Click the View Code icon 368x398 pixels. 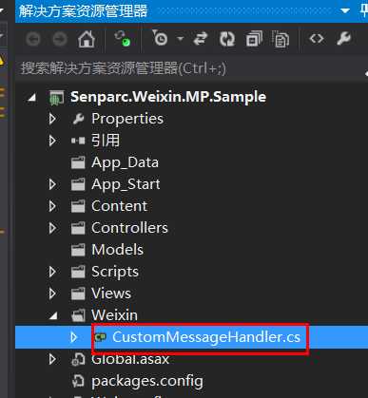coord(317,39)
